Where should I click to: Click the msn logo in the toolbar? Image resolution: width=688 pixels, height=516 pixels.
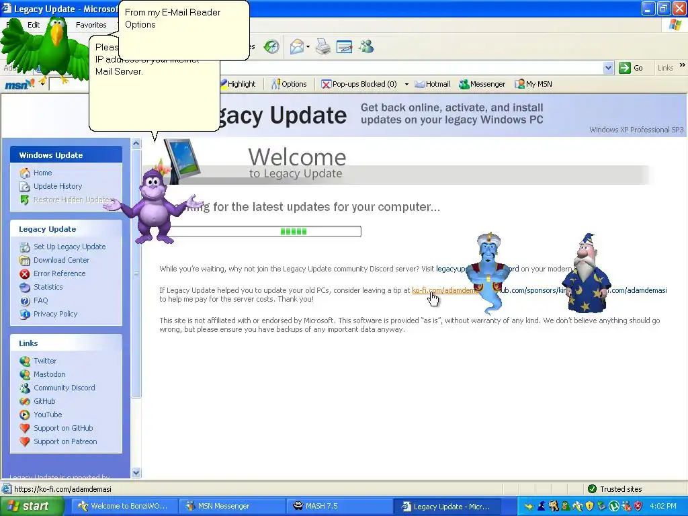[x=19, y=84]
